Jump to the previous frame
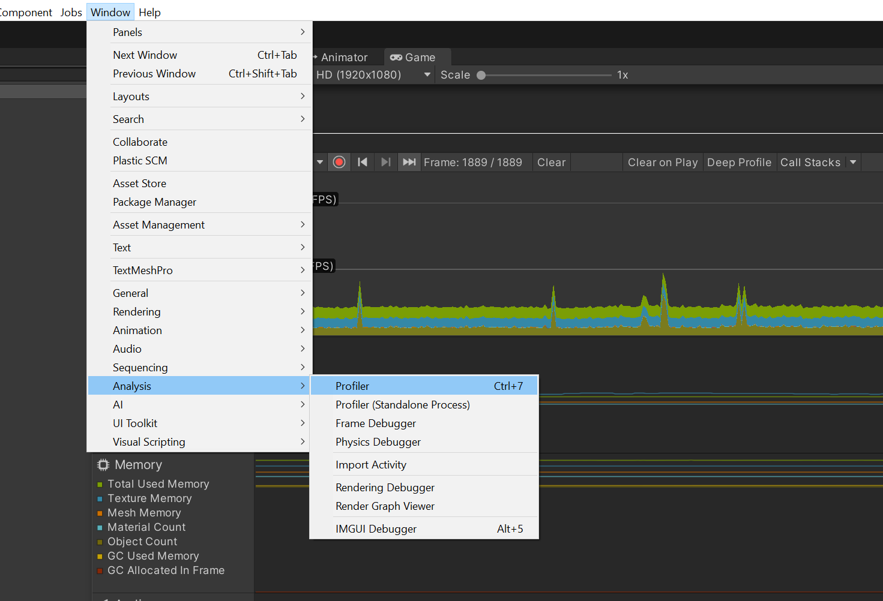Viewport: 883px width, 601px height. pyautogui.click(x=363, y=163)
